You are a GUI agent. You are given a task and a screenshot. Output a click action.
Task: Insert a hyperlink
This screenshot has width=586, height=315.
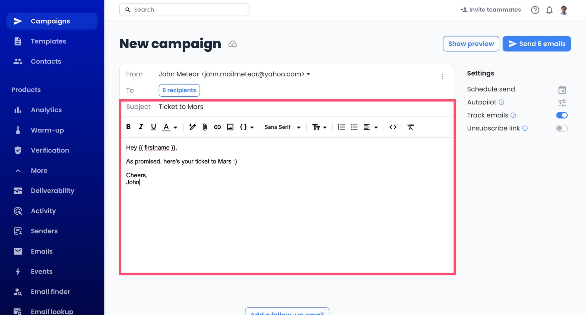tap(217, 127)
